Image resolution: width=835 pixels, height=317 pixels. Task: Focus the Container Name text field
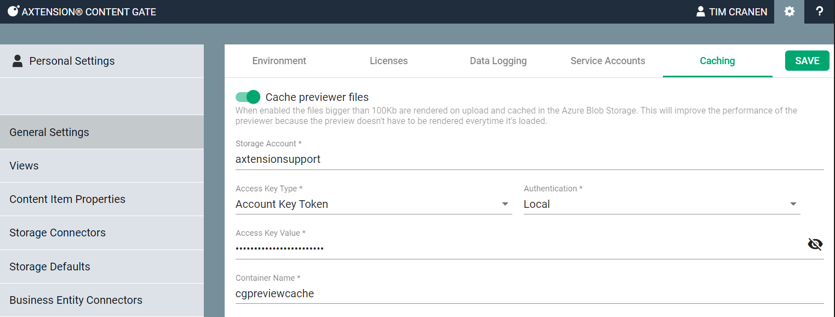(529, 293)
